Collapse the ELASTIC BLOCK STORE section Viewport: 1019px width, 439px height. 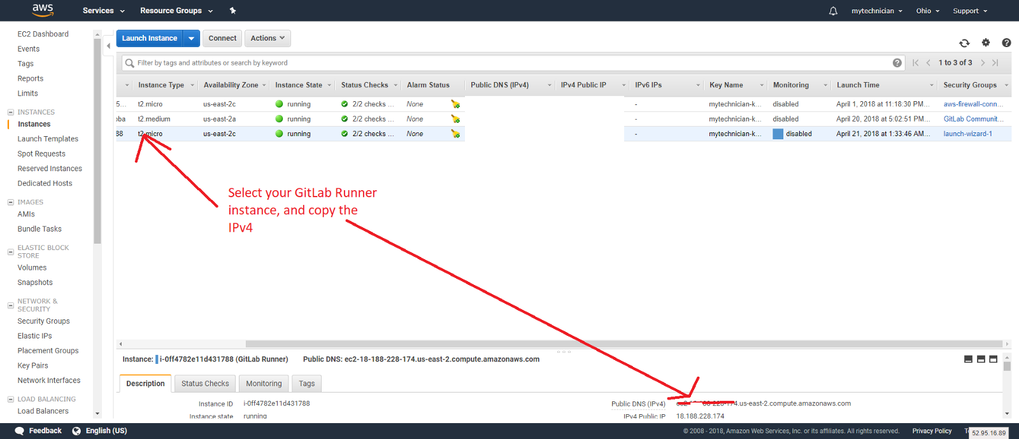[10, 252]
